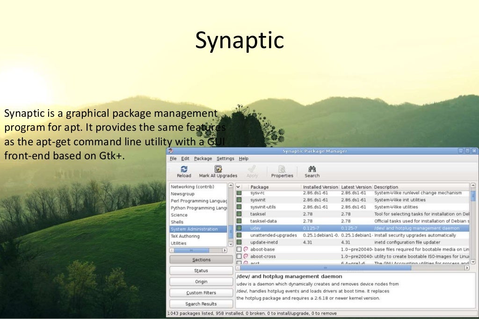
Task: Click up arrow of sections list scrollbar
Action: 231,186
